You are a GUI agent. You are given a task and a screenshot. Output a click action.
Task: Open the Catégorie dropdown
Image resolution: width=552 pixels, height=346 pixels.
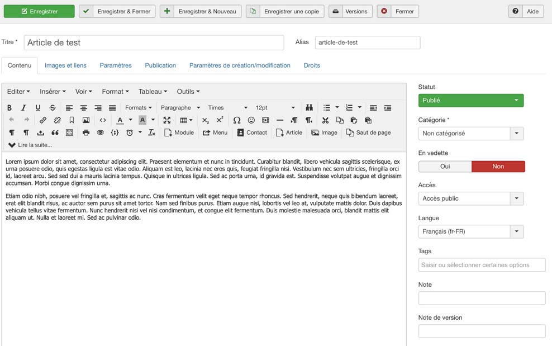coord(470,134)
